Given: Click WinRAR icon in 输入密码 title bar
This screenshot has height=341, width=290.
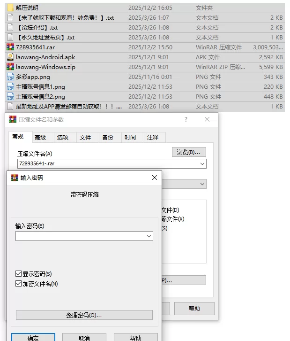Looking at the screenshot, I should pos(15,178).
